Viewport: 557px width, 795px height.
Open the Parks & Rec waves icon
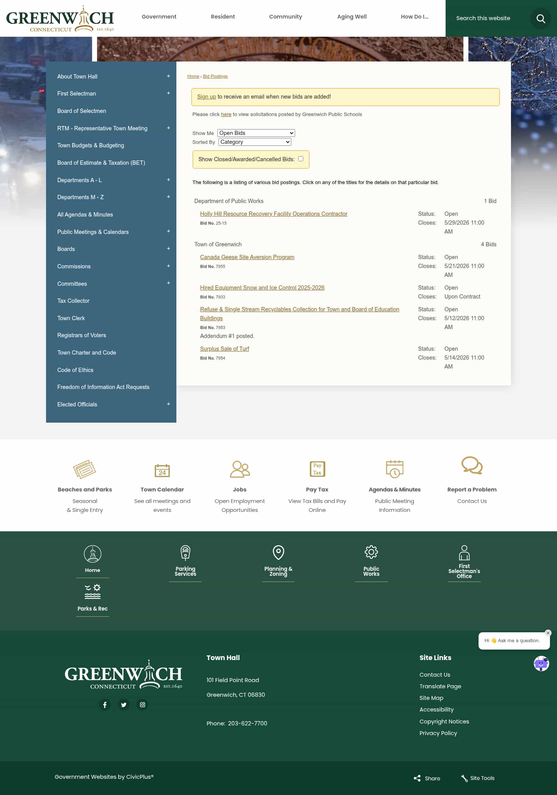(92, 592)
